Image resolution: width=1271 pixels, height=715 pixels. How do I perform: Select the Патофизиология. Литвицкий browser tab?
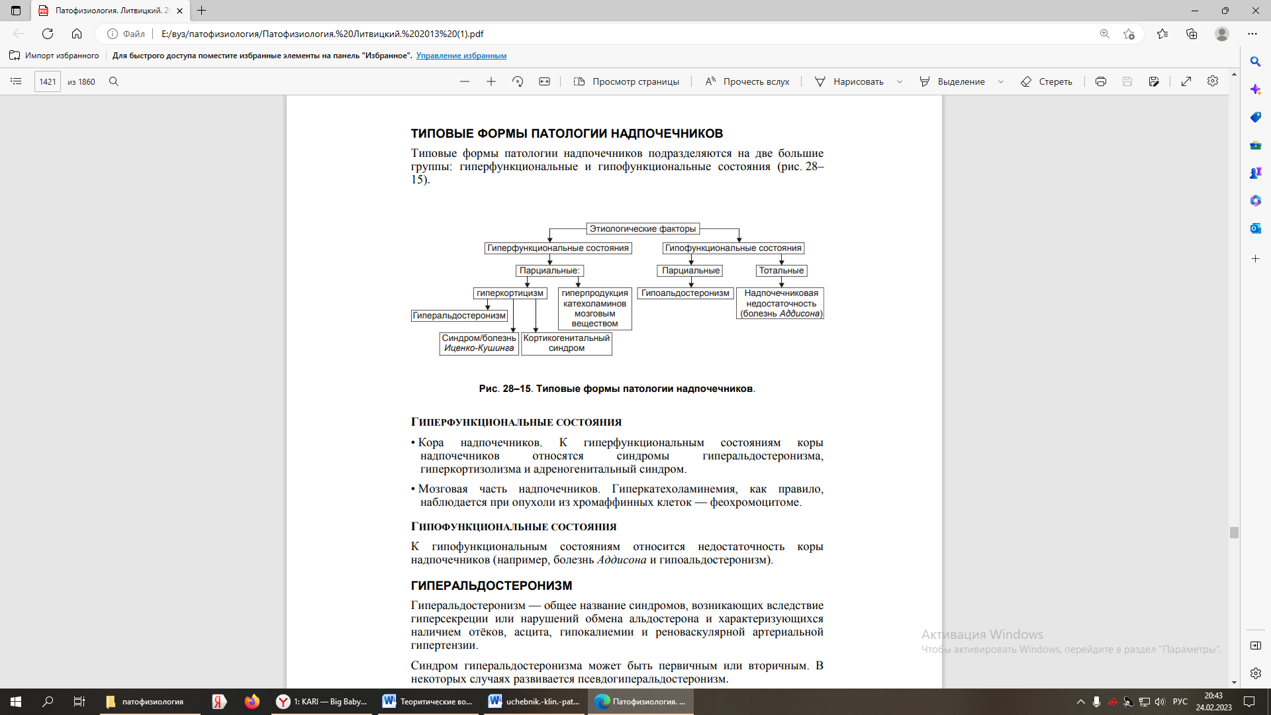tap(110, 11)
